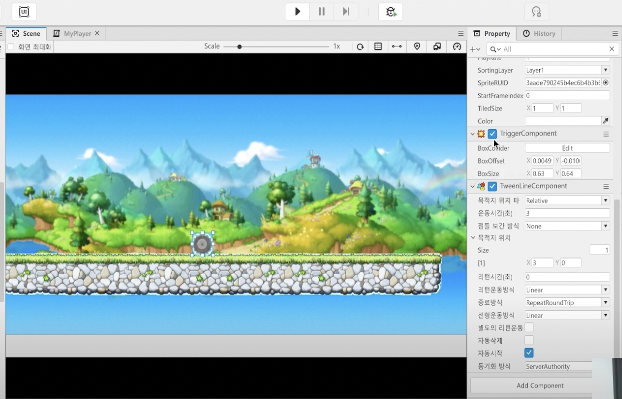Click the TweenLineComponent icon

click(481, 186)
